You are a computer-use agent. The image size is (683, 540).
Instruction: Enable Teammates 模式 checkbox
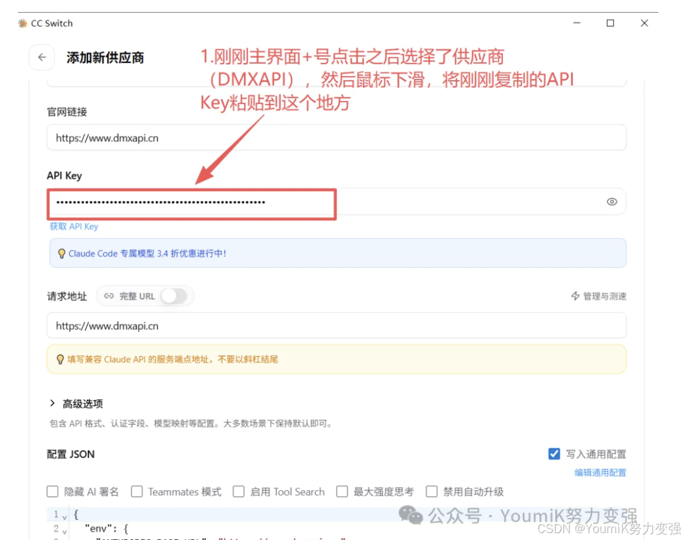[x=137, y=492]
